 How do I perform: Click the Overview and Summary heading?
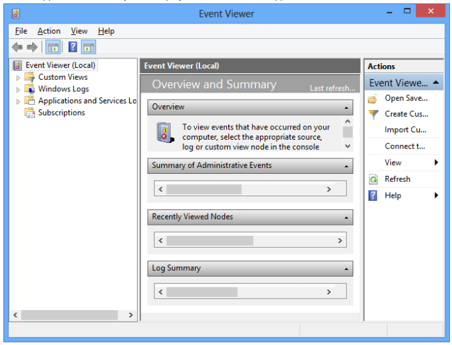pos(214,85)
